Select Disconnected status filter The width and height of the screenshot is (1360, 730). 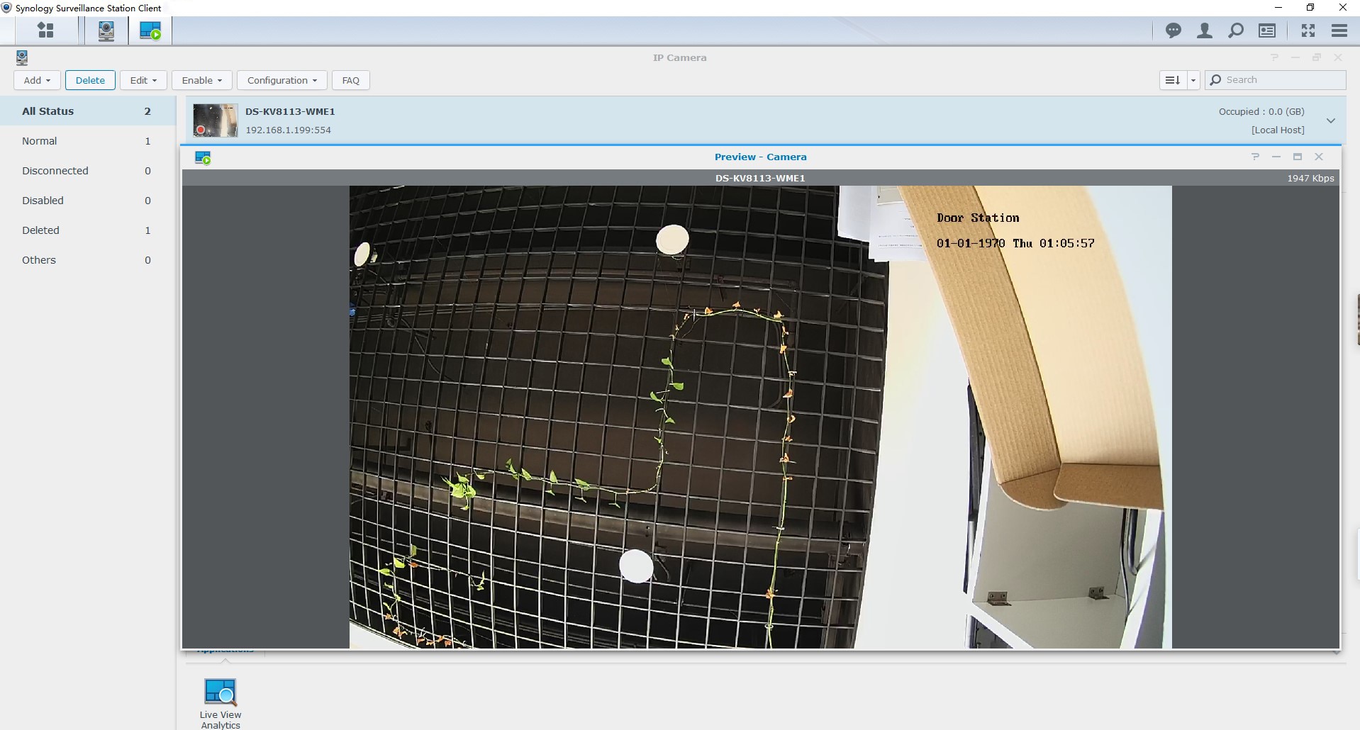[x=88, y=171]
